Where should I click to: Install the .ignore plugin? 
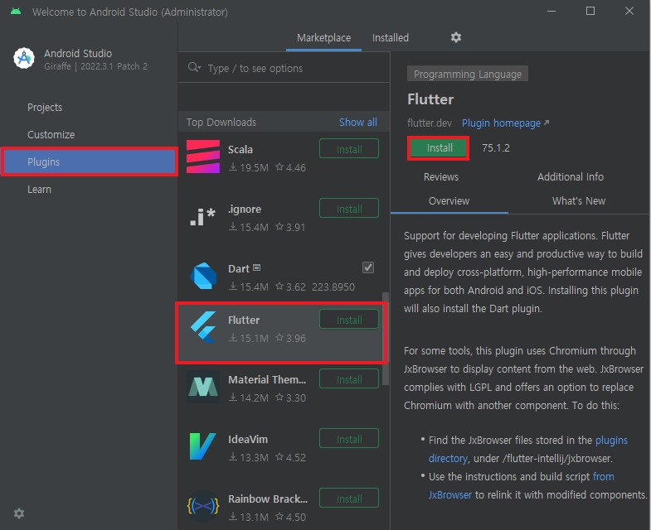click(x=349, y=209)
